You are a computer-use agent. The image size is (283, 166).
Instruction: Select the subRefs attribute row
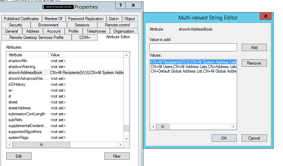click(x=65, y=120)
